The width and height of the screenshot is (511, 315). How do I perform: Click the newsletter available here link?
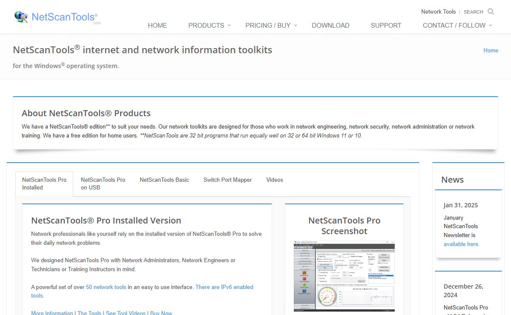click(x=462, y=244)
